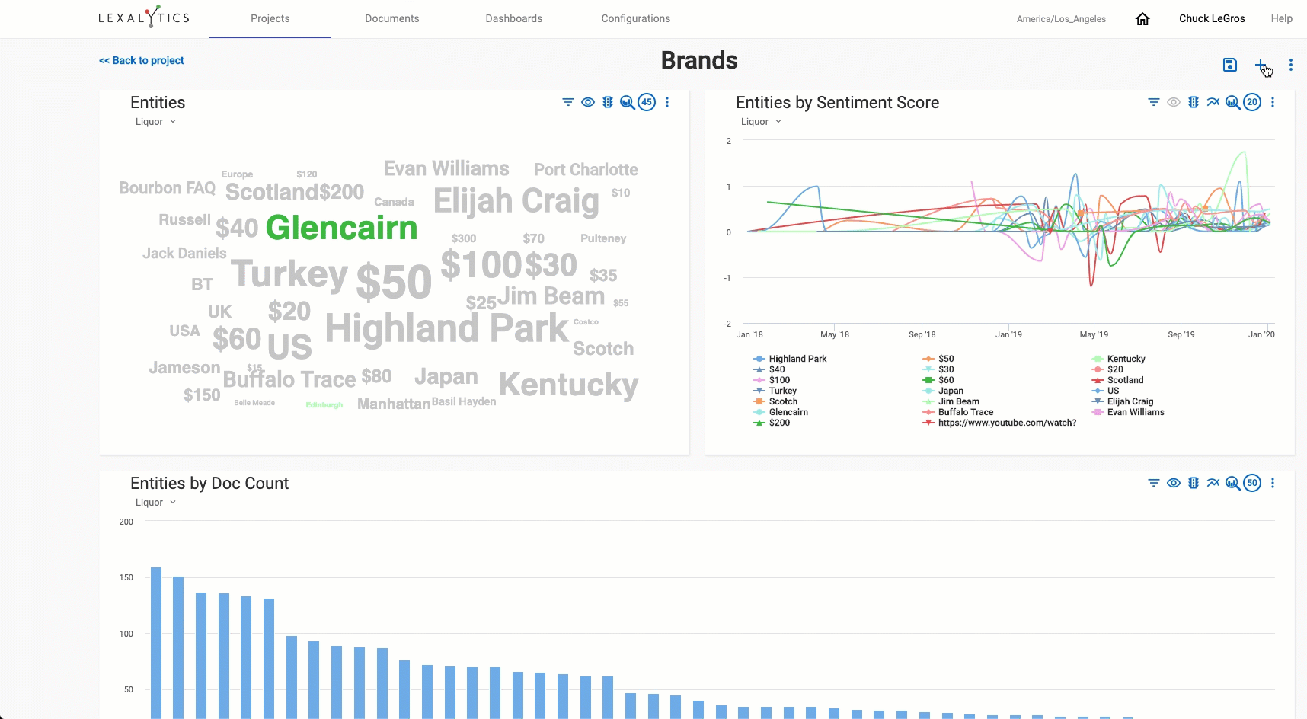Expand Liquor dropdown under Sentiment Score title
Screen dimensions: 1307x719
762,122
